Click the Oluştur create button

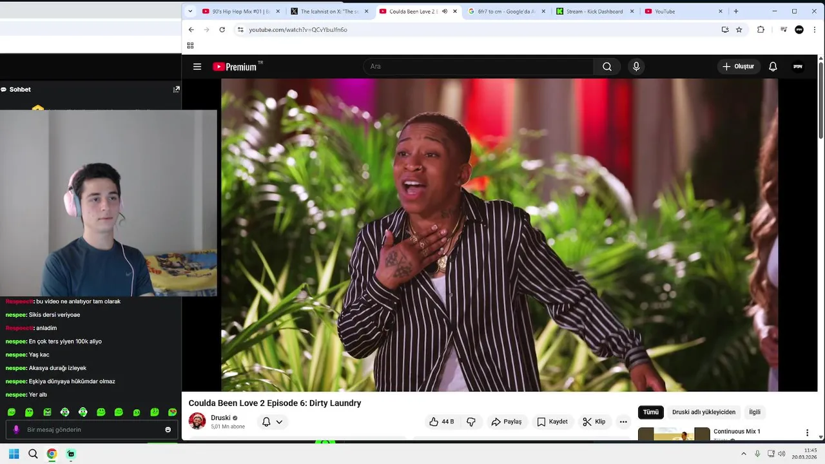pos(738,66)
